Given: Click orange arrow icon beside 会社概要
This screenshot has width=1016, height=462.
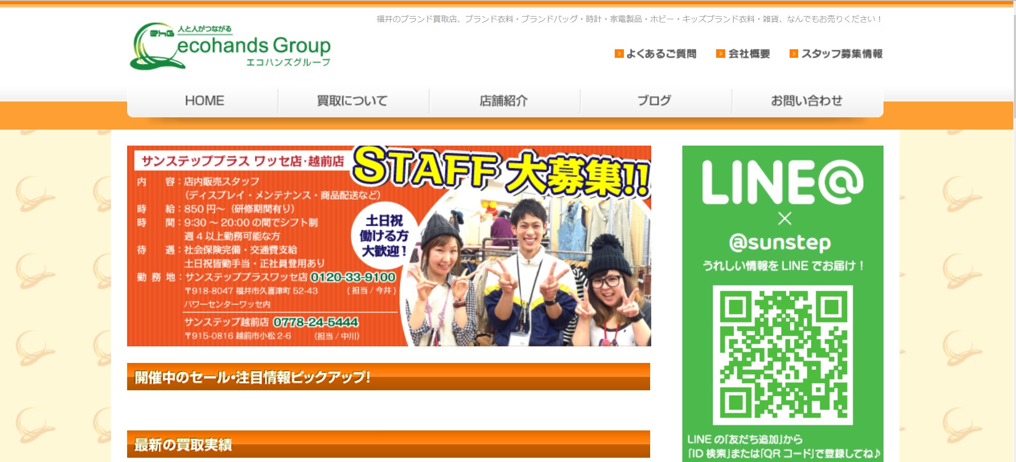Looking at the screenshot, I should tap(720, 54).
